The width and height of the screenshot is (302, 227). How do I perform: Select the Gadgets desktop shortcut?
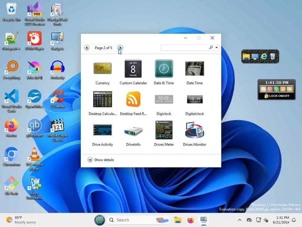(x=58, y=41)
